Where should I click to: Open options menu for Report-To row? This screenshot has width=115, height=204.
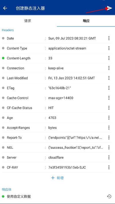coord(109,137)
